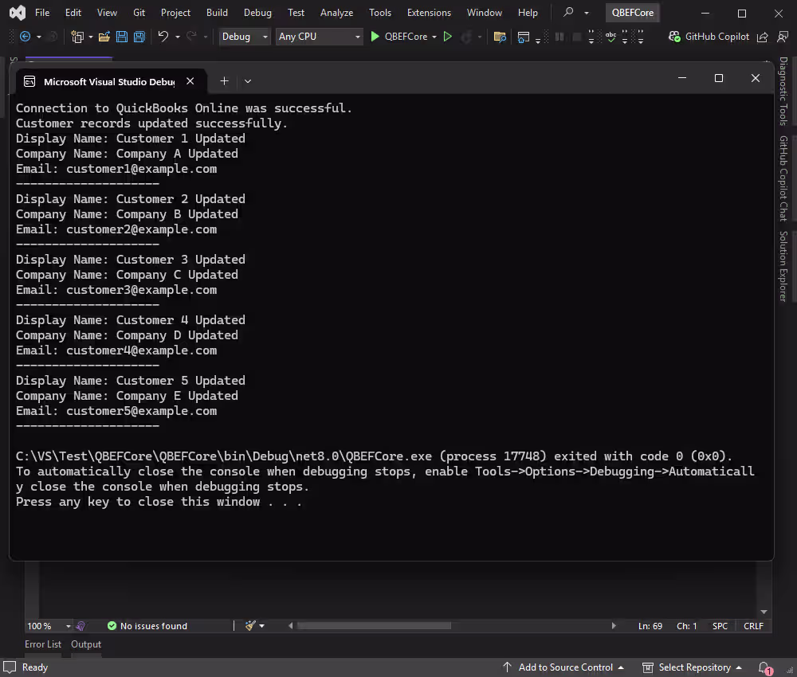The image size is (797, 677).
Task: Open the Analyze menu
Action: (x=336, y=13)
